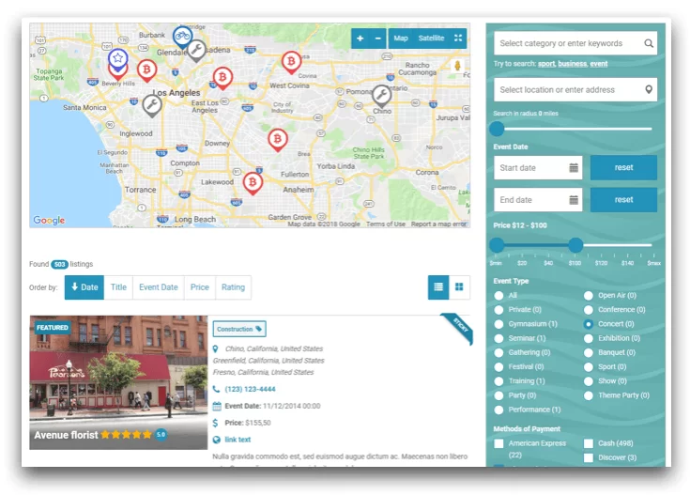Open the End date calendar picker
690x495 pixels.
[574, 200]
